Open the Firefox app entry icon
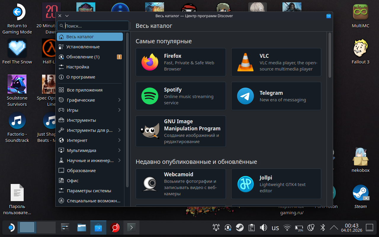Image resolution: width=379 pixels, height=237 pixels. tap(150, 62)
